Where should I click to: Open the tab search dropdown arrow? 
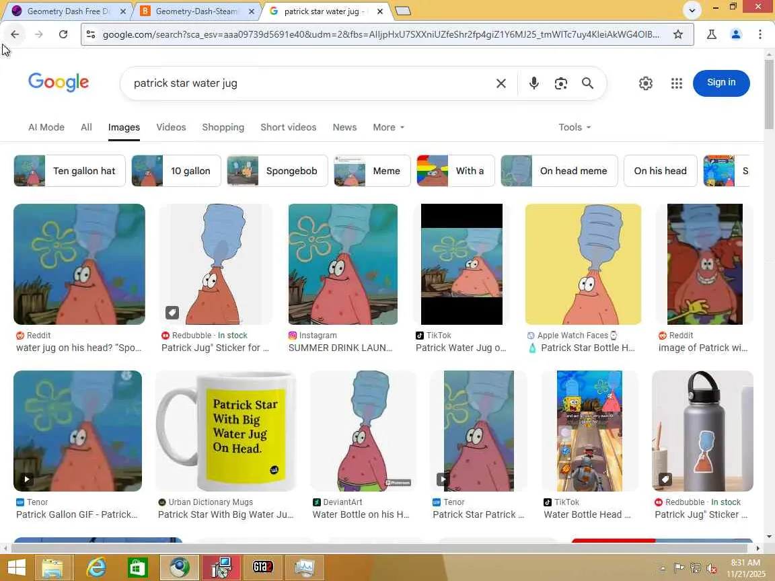coord(692,10)
